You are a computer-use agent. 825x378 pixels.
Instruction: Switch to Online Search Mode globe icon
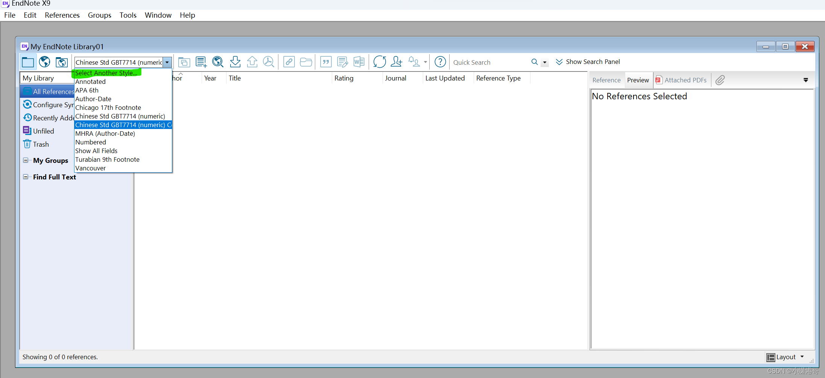tap(44, 62)
